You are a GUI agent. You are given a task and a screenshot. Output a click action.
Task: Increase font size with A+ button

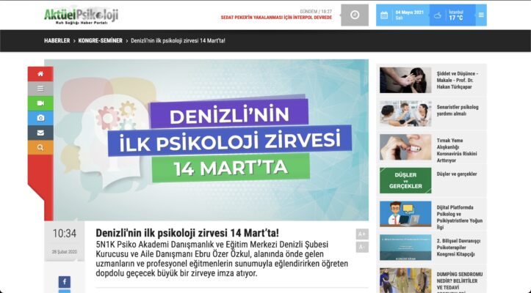(x=361, y=234)
